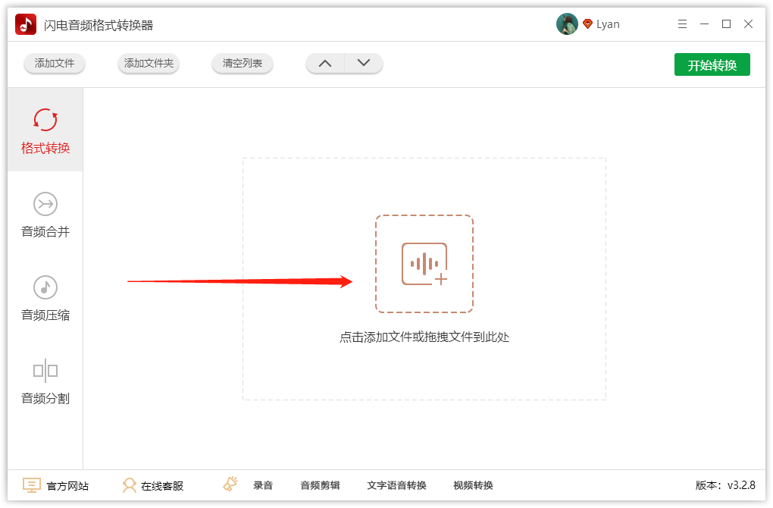Click the megaphone promotion icon
This screenshot has width=773, height=508.
click(x=230, y=484)
